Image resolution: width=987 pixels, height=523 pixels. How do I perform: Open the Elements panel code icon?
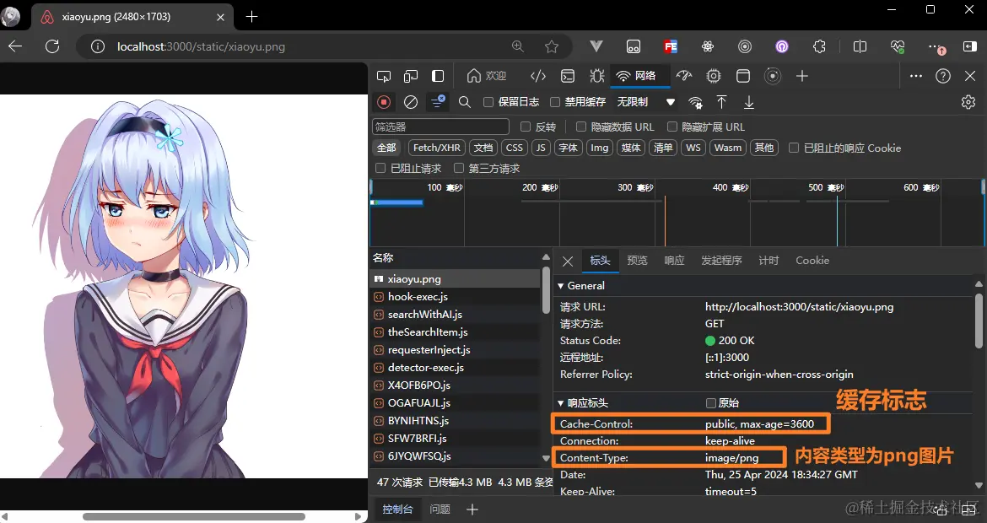pos(538,76)
